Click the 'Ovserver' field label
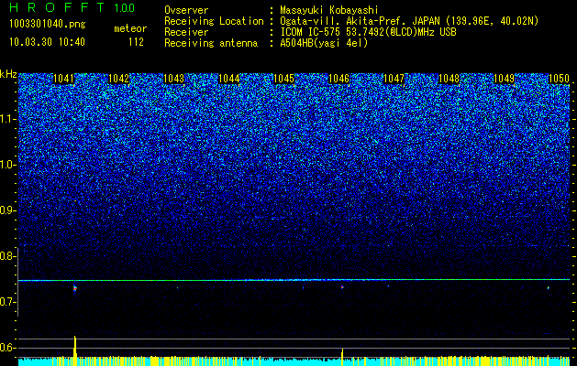This screenshot has height=366, width=577. pyautogui.click(x=186, y=10)
